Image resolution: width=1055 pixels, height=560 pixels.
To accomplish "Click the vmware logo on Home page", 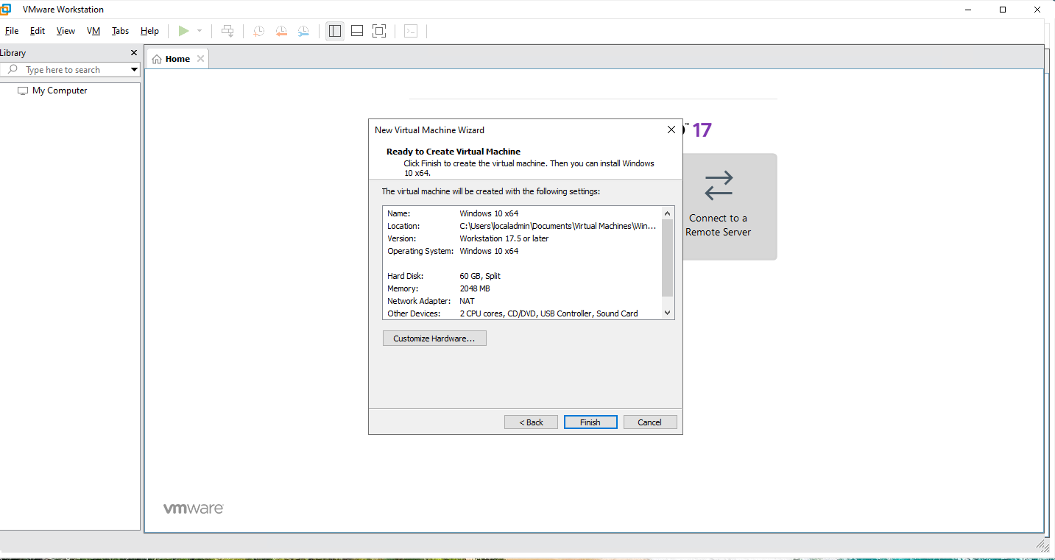I will tap(194, 508).
